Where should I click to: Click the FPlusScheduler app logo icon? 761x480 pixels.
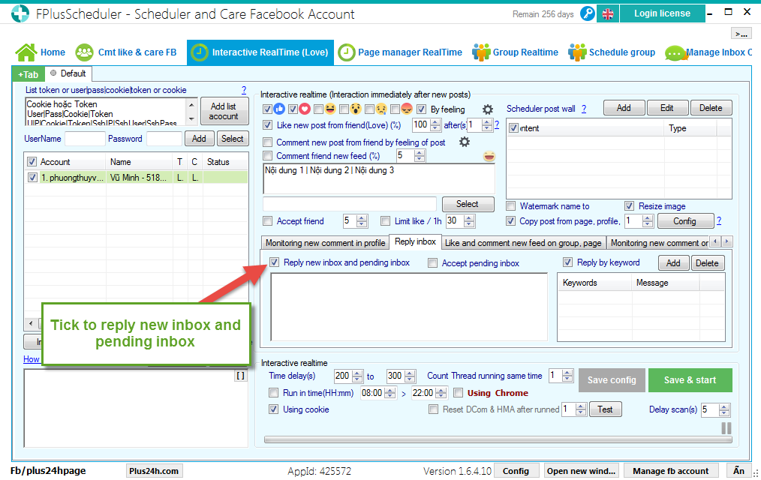point(20,13)
